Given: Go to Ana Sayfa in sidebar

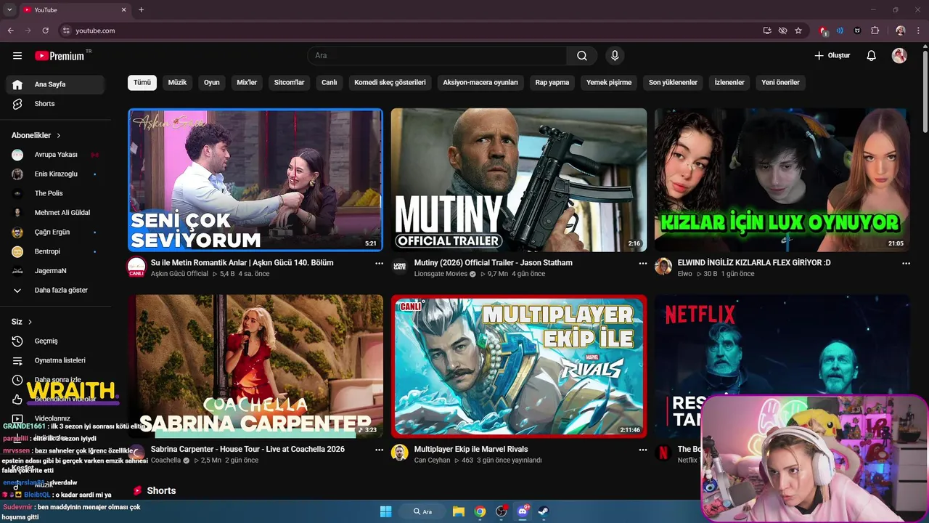Looking at the screenshot, I should (x=55, y=84).
